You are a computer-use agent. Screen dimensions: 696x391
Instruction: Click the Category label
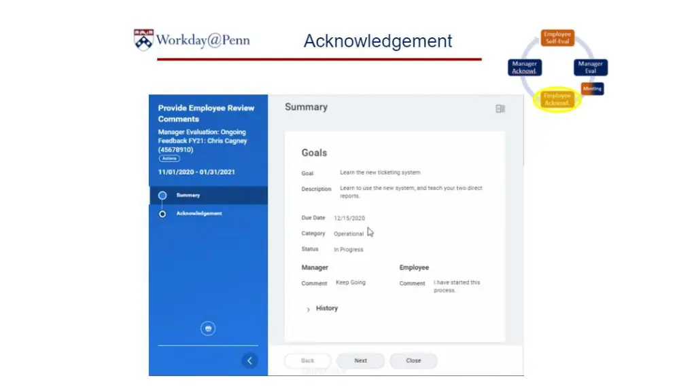coord(313,234)
